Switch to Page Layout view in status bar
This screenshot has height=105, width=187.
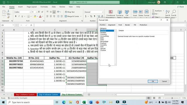coord(154,98)
